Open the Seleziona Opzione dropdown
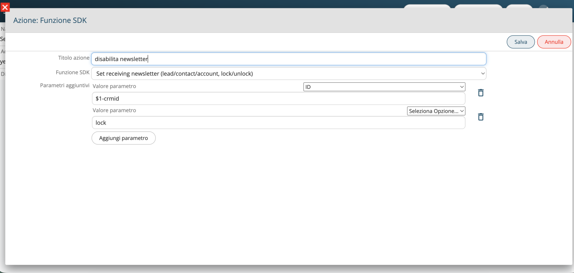 pyautogui.click(x=436, y=111)
